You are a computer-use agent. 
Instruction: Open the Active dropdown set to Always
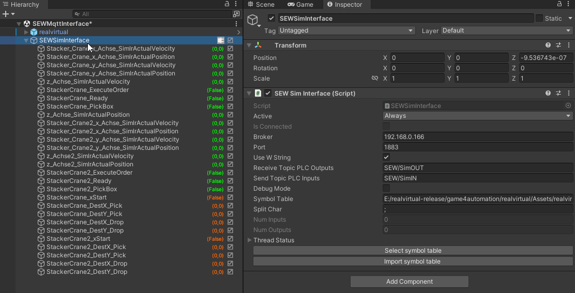[478, 116]
